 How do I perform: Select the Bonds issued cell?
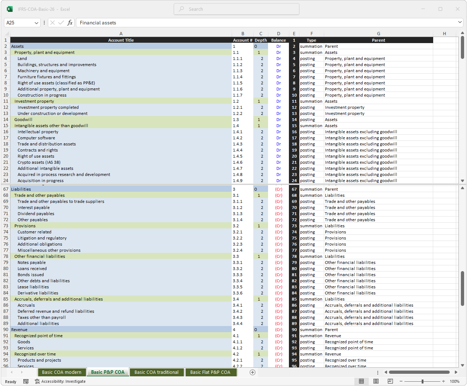pyautogui.click(x=121, y=275)
